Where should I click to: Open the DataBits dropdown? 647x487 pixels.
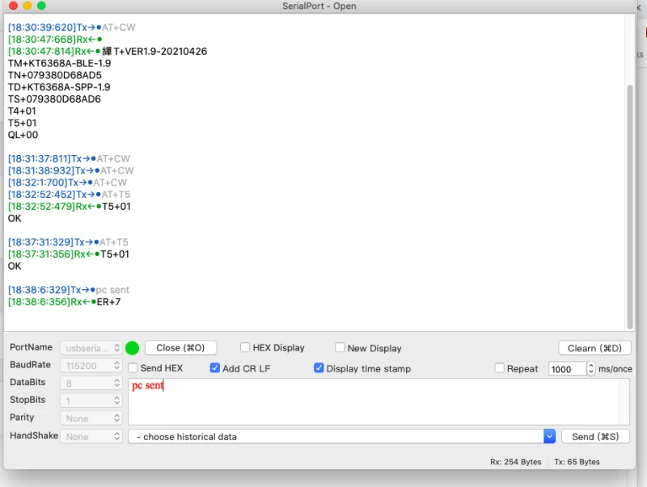click(91, 383)
